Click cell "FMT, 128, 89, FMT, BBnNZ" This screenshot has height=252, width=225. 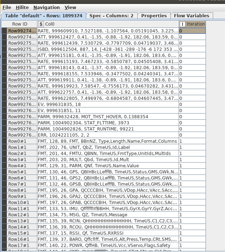coord(108,141)
